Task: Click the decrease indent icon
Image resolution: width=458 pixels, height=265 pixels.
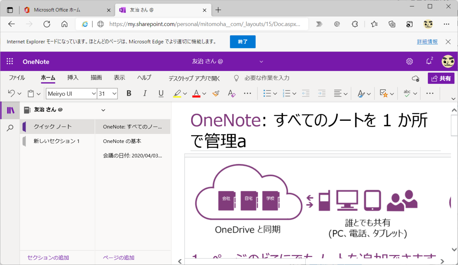Action: point(306,93)
